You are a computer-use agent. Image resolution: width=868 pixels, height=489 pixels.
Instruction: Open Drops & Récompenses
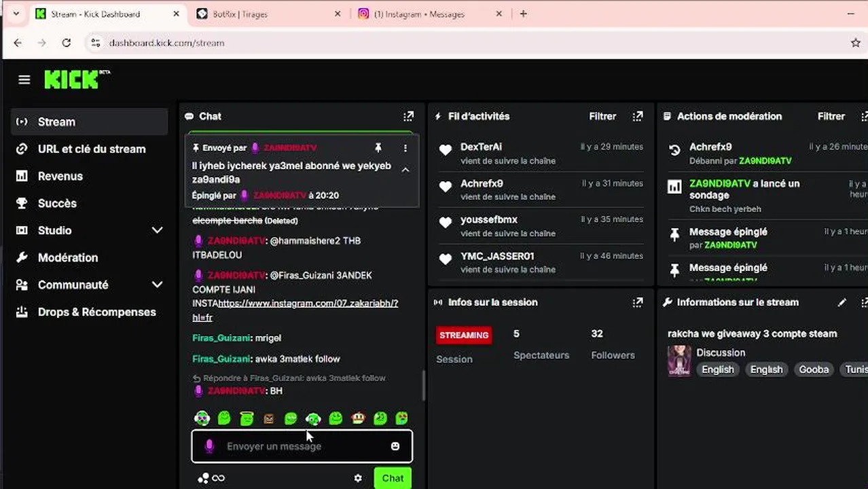tap(90, 312)
